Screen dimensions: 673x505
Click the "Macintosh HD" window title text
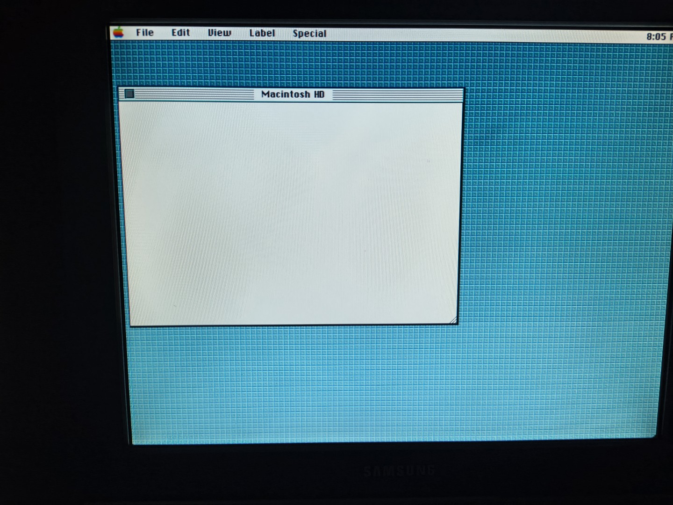click(x=293, y=94)
